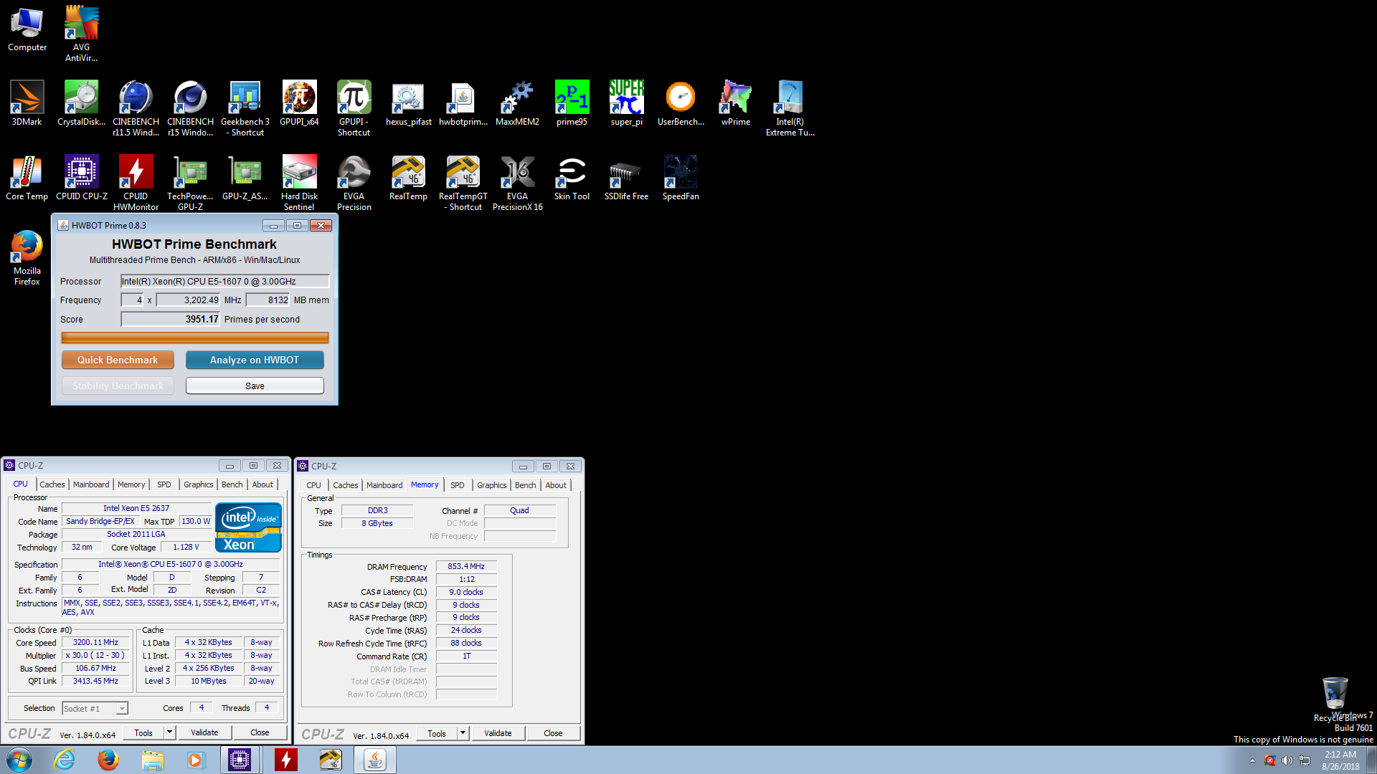Select the CPU tab in right CPU-Z
The height and width of the screenshot is (774, 1377).
coord(313,485)
